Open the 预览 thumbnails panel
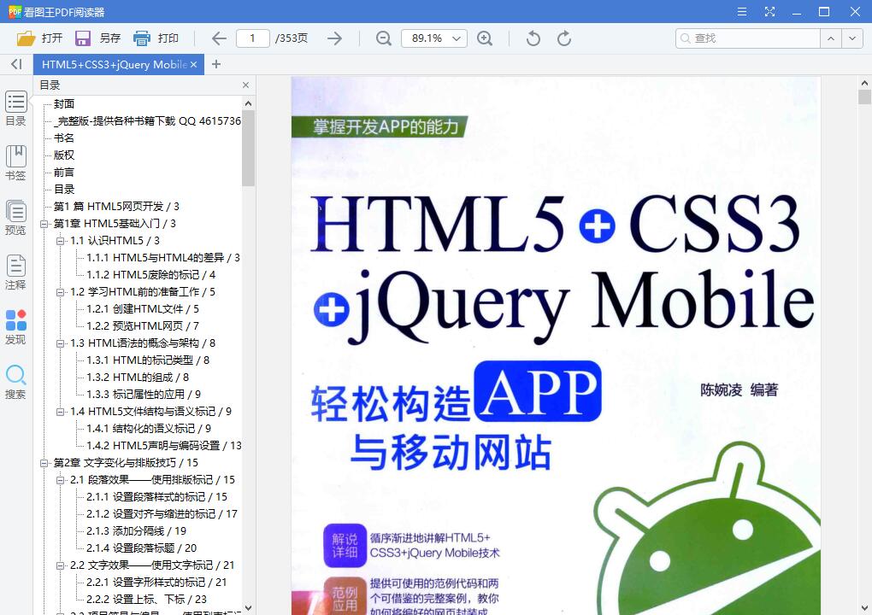The width and height of the screenshot is (872, 615). coord(16,218)
